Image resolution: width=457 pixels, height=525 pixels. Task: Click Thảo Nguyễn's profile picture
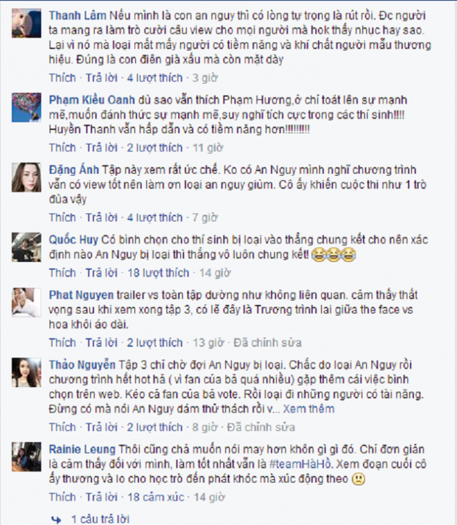[x=26, y=372]
